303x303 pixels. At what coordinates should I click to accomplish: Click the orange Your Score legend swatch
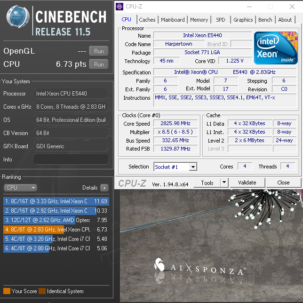coord(7,291)
